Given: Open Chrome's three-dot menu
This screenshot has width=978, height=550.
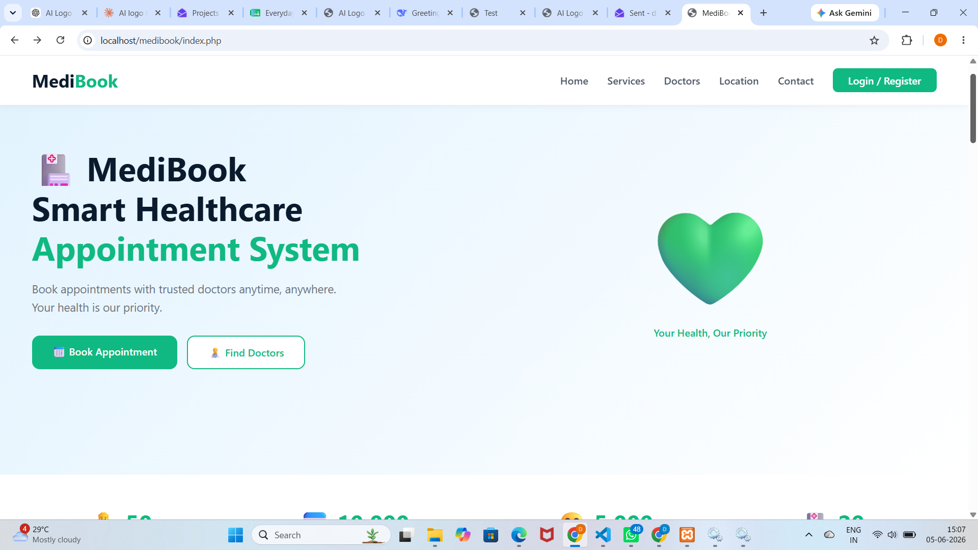Looking at the screenshot, I should coord(963,40).
